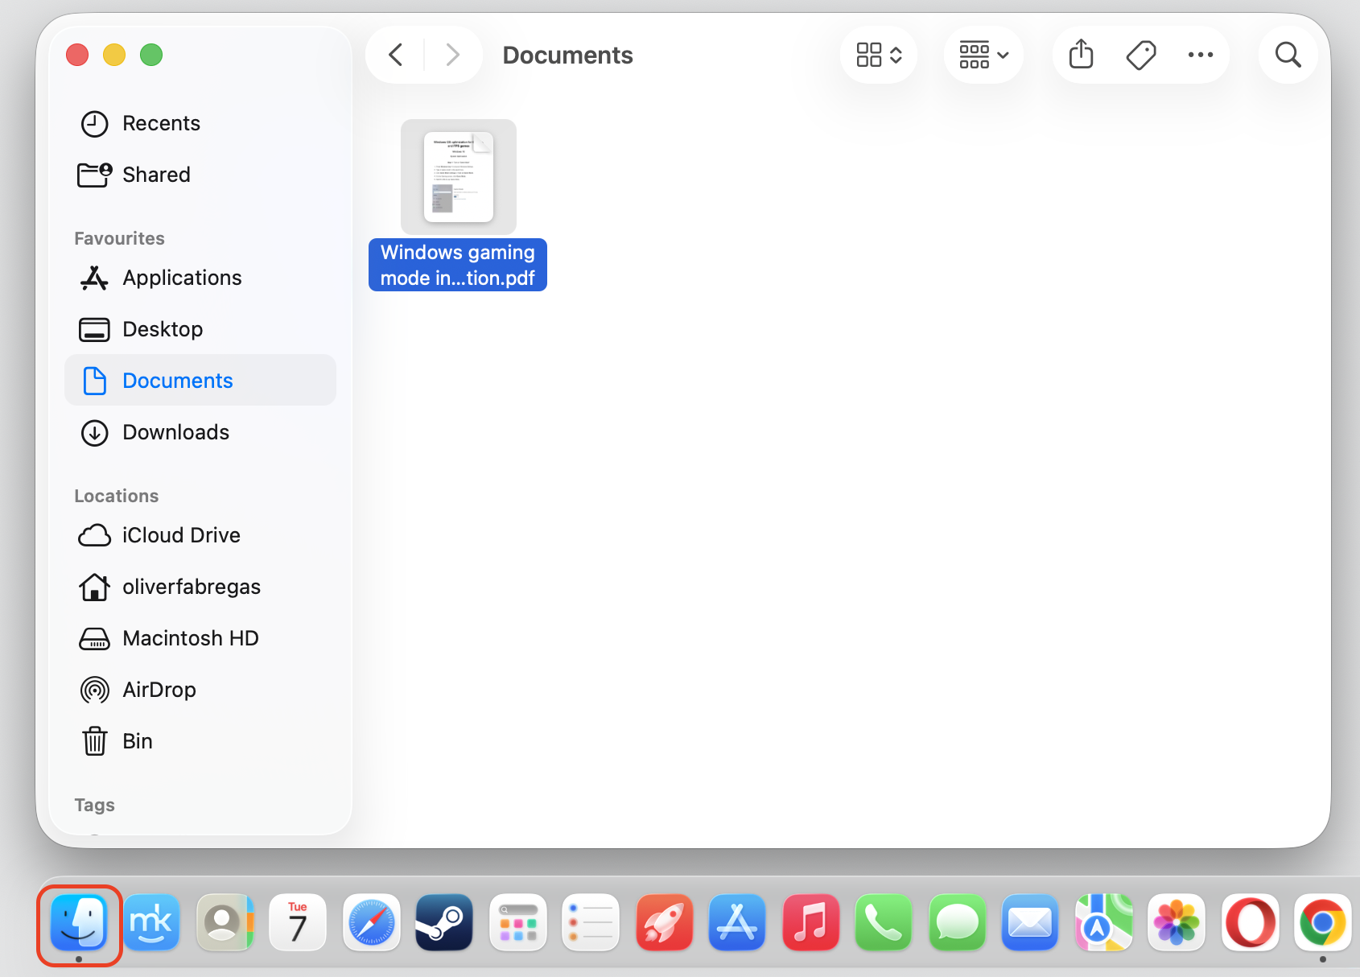Select Documents in the sidebar

[x=200, y=380]
